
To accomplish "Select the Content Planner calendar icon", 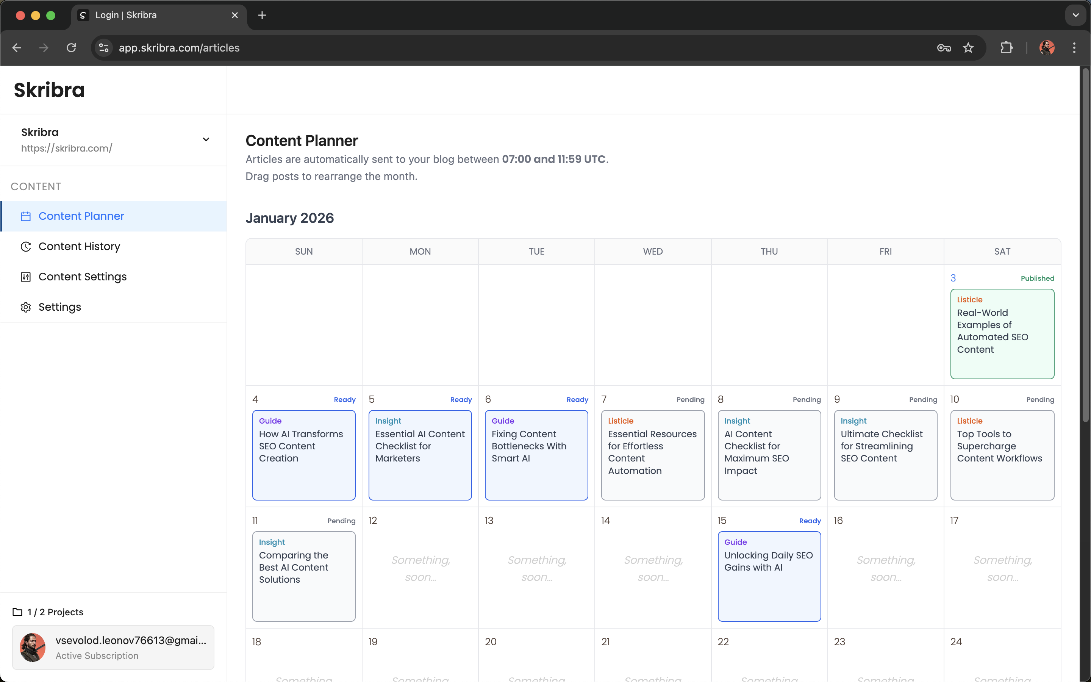I will pyautogui.click(x=26, y=216).
